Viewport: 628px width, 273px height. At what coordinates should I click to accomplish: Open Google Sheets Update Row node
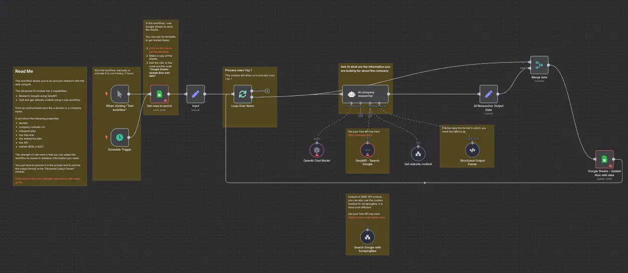[604, 159]
